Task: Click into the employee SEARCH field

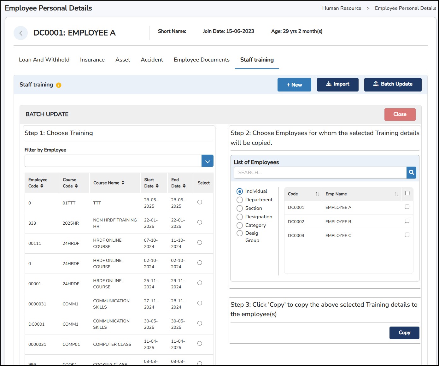Action: pyautogui.click(x=320, y=173)
